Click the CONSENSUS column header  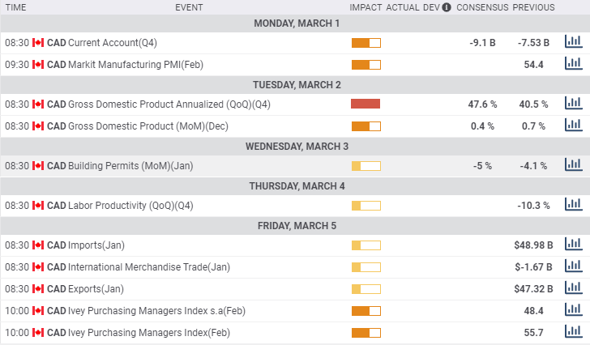482,7
